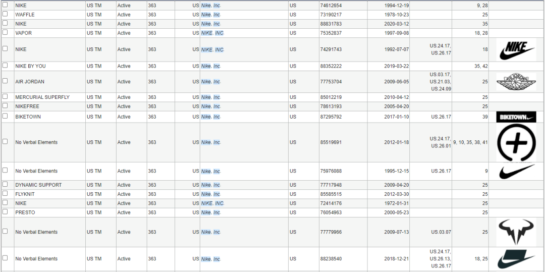Click application number 74612654

331,6
